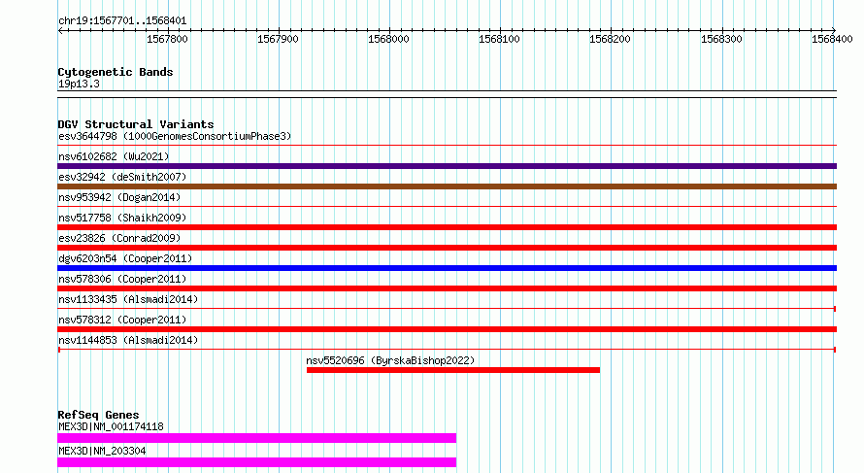The width and height of the screenshot is (864, 473).
Task: Open variant nsv5520696 (ByrskaBishop2022) label
Action: [390, 360]
